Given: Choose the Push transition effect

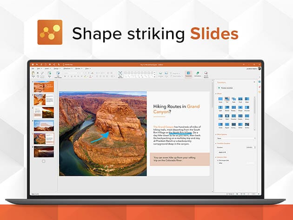Looking at the screenshot, I should [x=241, y=100].
